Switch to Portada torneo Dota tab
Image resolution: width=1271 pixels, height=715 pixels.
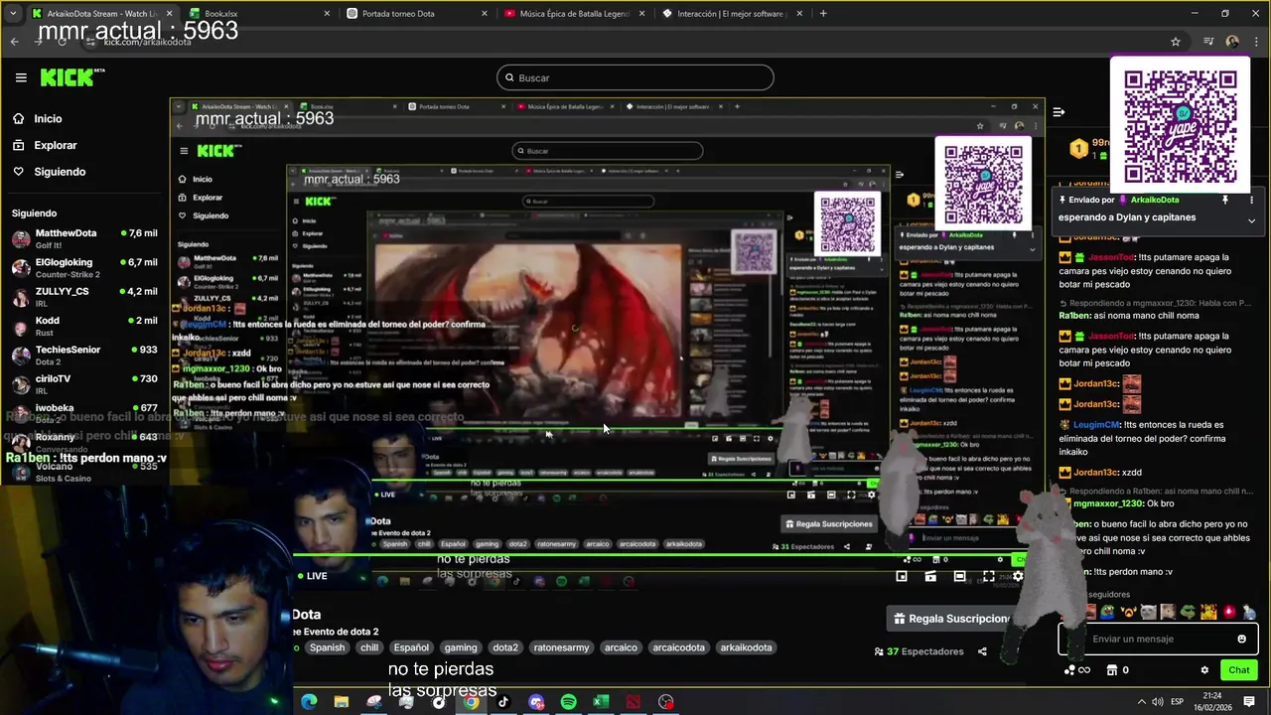coord(418,14)
